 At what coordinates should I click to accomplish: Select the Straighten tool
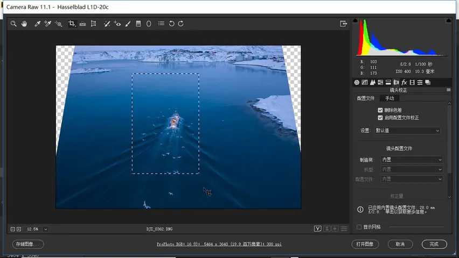point(82,24)
